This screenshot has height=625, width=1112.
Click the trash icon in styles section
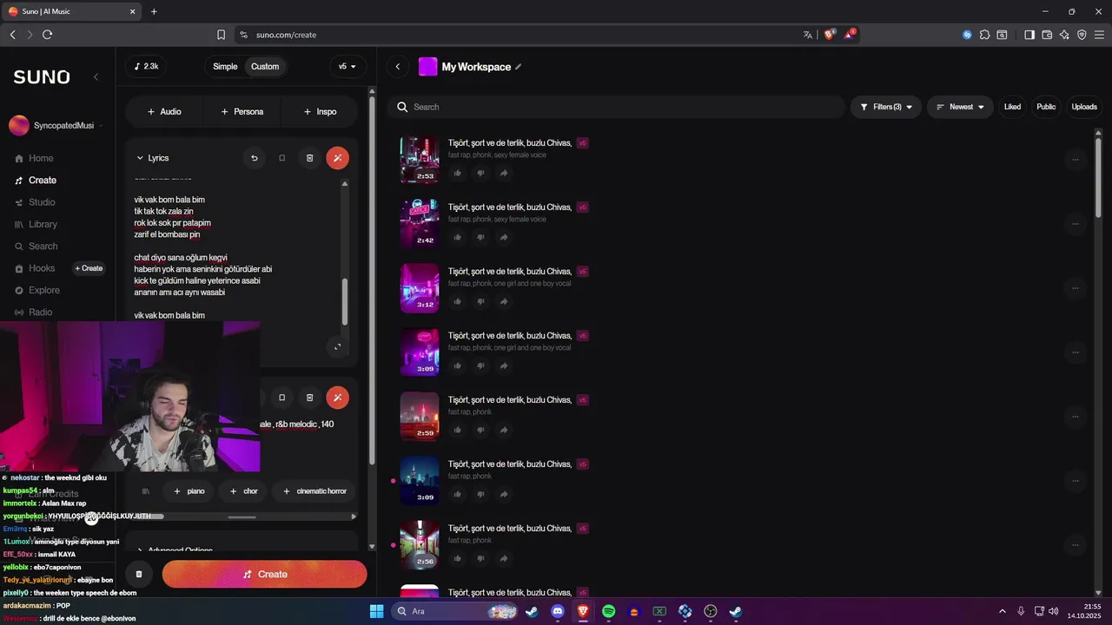(x=309, y=398)
